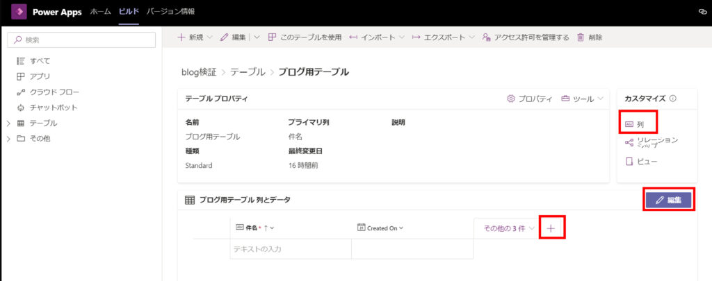This screenshot has height=281, width=712.
Task: Open アクセス許可を管理する from the toolbar
Action: (x=525, y=37)
